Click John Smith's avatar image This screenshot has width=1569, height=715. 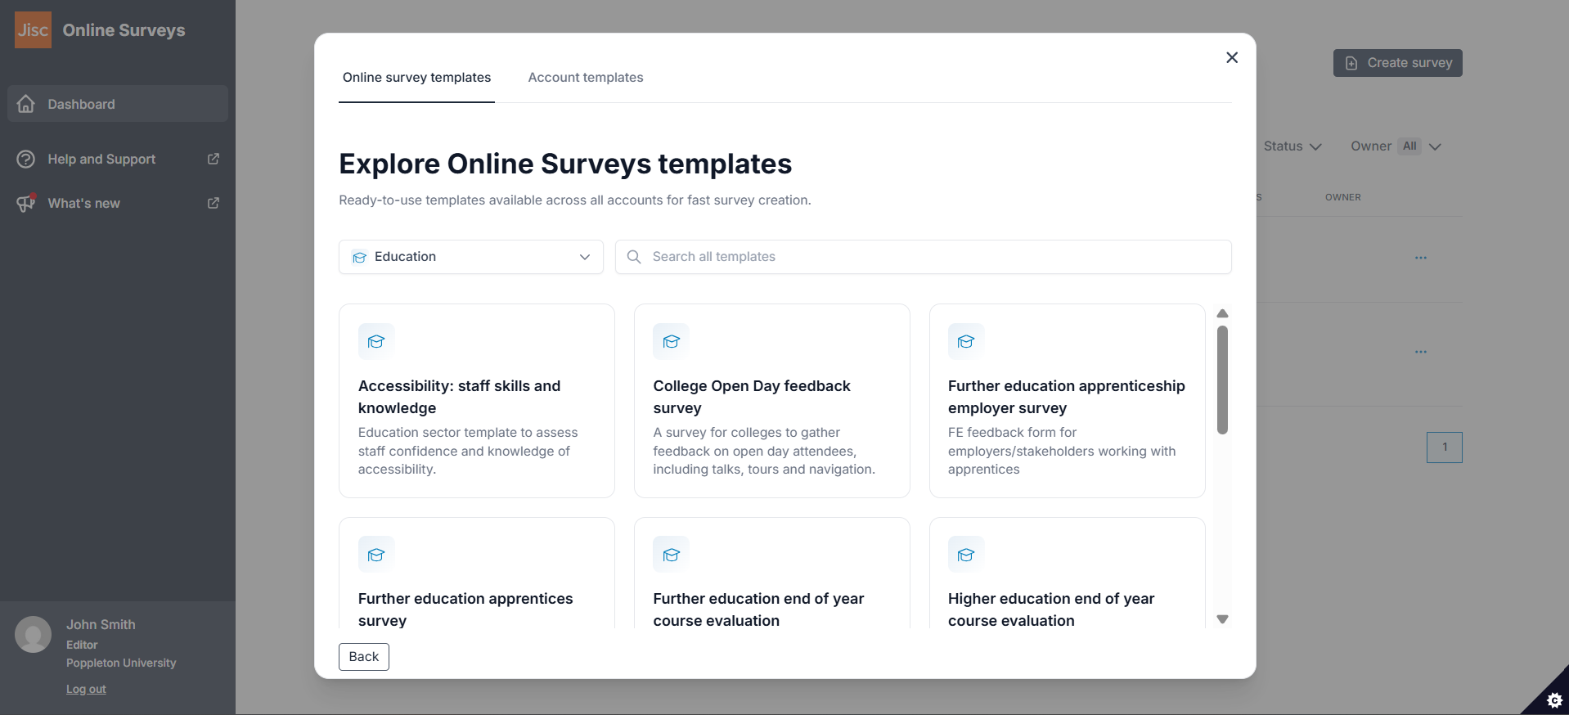tap(34, 634)
